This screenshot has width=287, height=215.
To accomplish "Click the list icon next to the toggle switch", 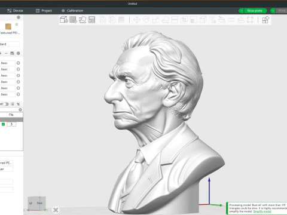I will coord(13,104).
